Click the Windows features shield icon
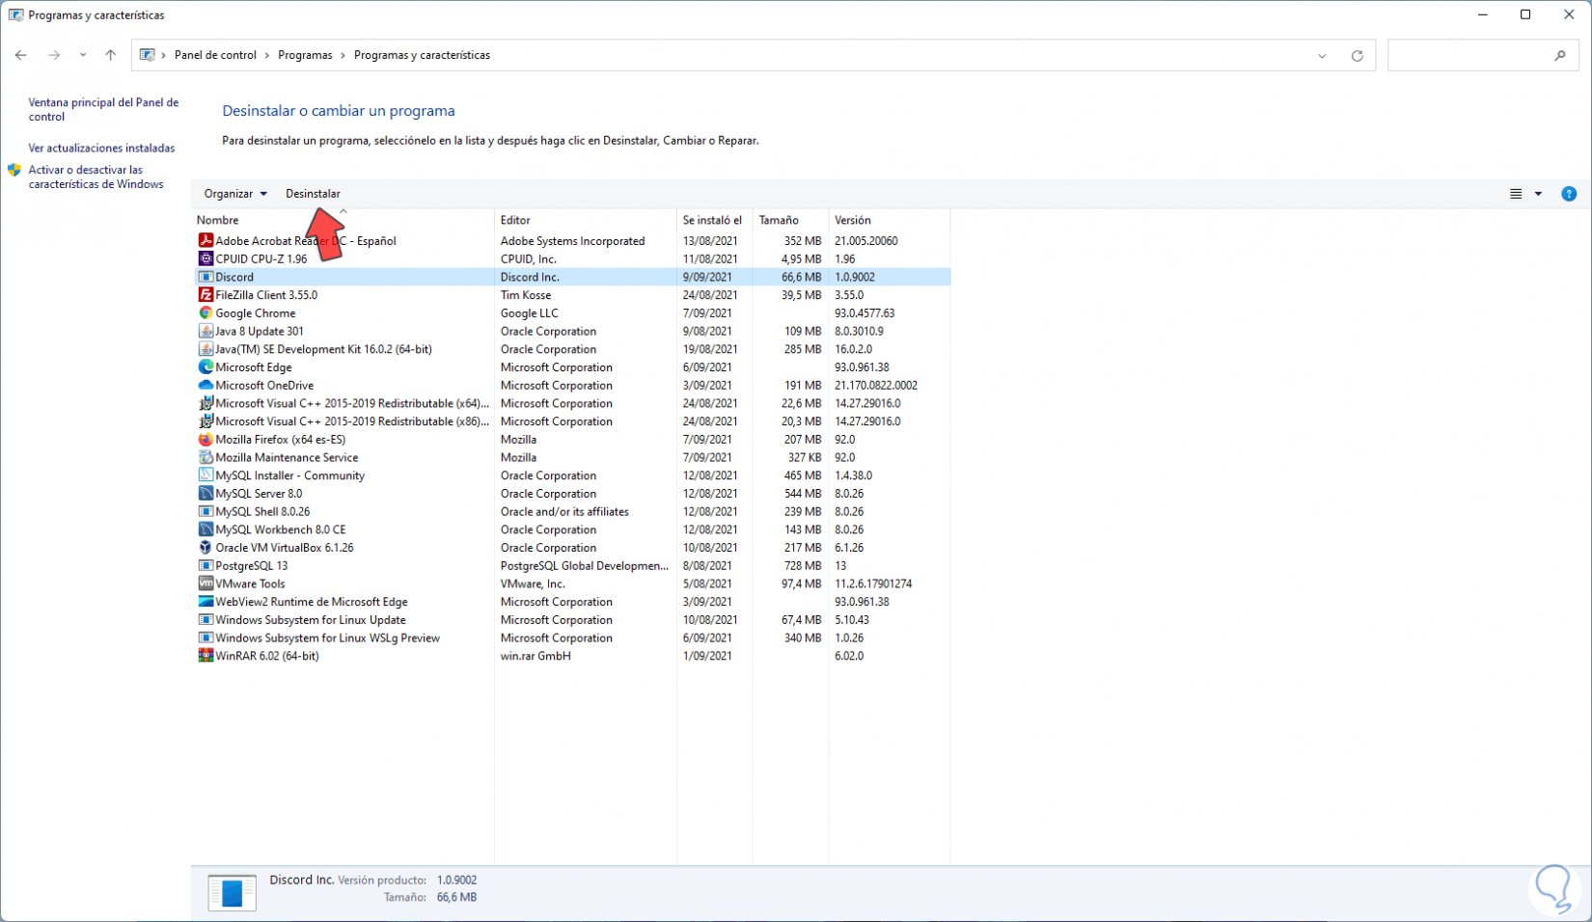Screen dimensions: 1592x922 tap(14, 171)
